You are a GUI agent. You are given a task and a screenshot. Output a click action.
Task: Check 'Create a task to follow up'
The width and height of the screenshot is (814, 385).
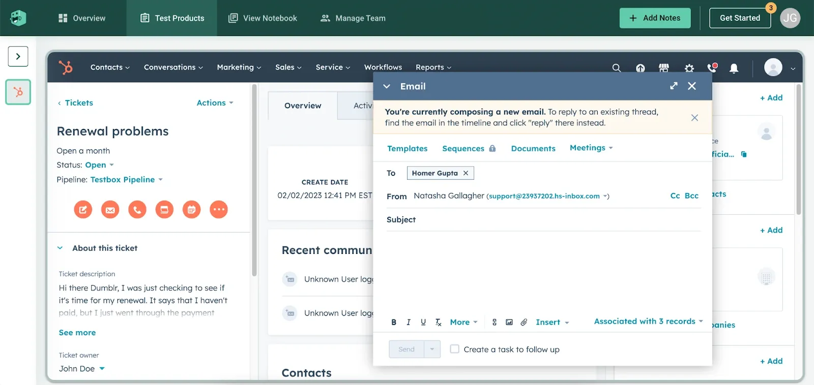pos(455,349)
